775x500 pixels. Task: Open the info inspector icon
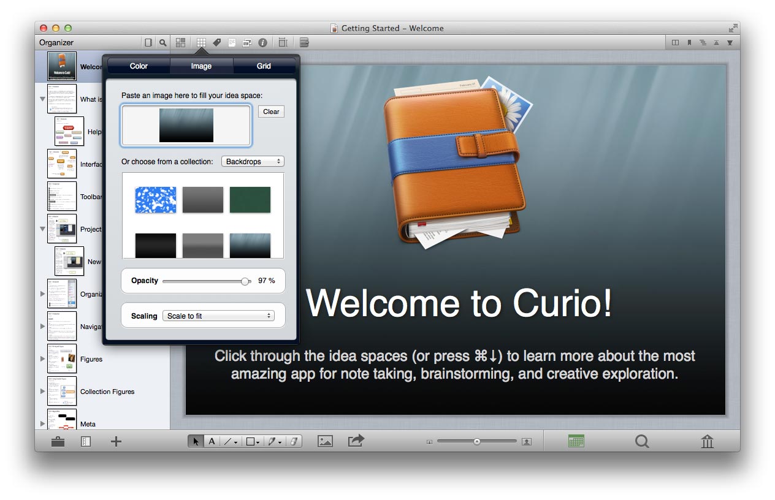point(262,43)
